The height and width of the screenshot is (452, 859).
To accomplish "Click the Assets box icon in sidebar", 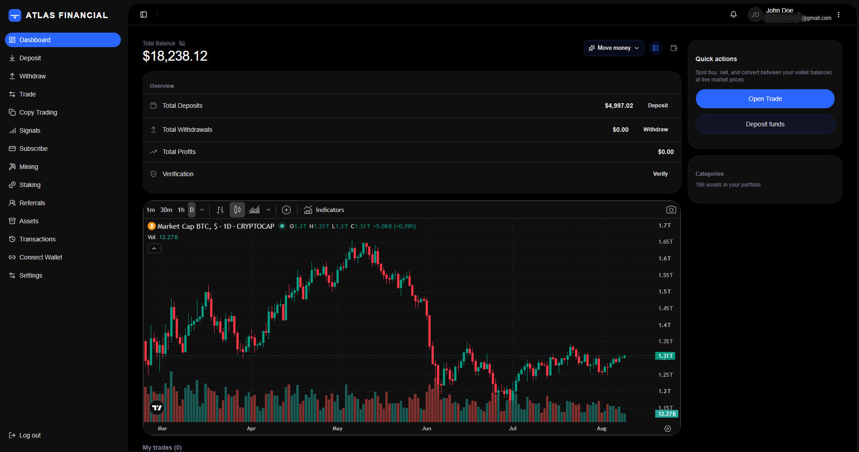I will [12, 221].
